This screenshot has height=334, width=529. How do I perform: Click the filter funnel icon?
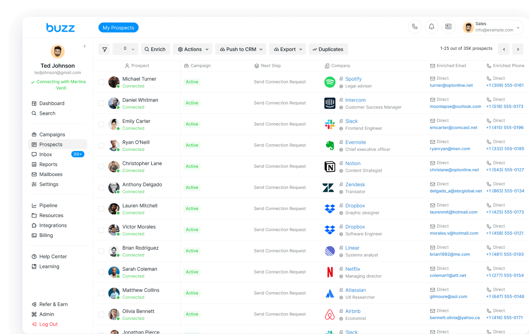pyautogui.click(x=104, y=49)
